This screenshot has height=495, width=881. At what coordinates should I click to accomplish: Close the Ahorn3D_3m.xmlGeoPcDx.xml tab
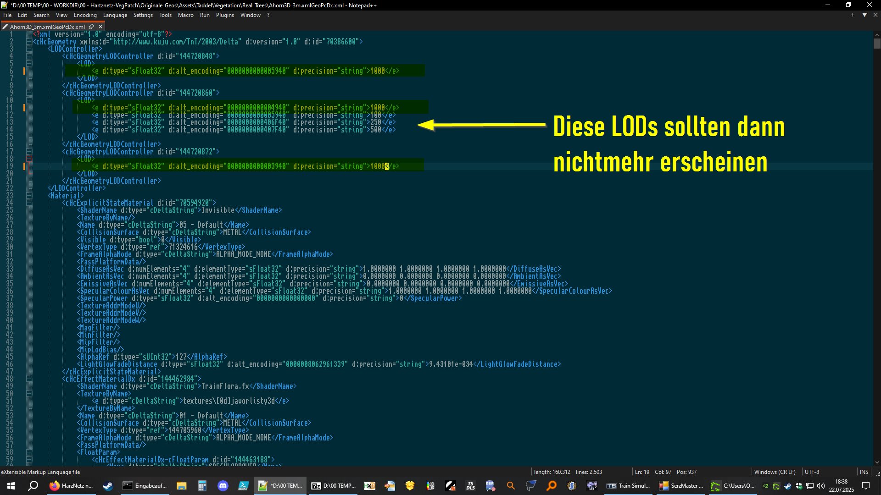100,27
